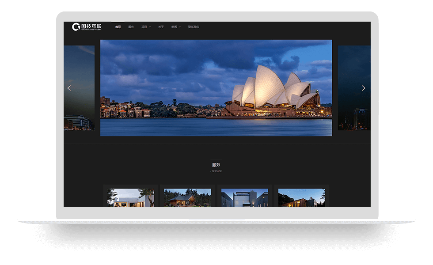
Task: Expand the dropdown arrow beside 新闻
Action: pyautogui.click(x=180, y=27)
